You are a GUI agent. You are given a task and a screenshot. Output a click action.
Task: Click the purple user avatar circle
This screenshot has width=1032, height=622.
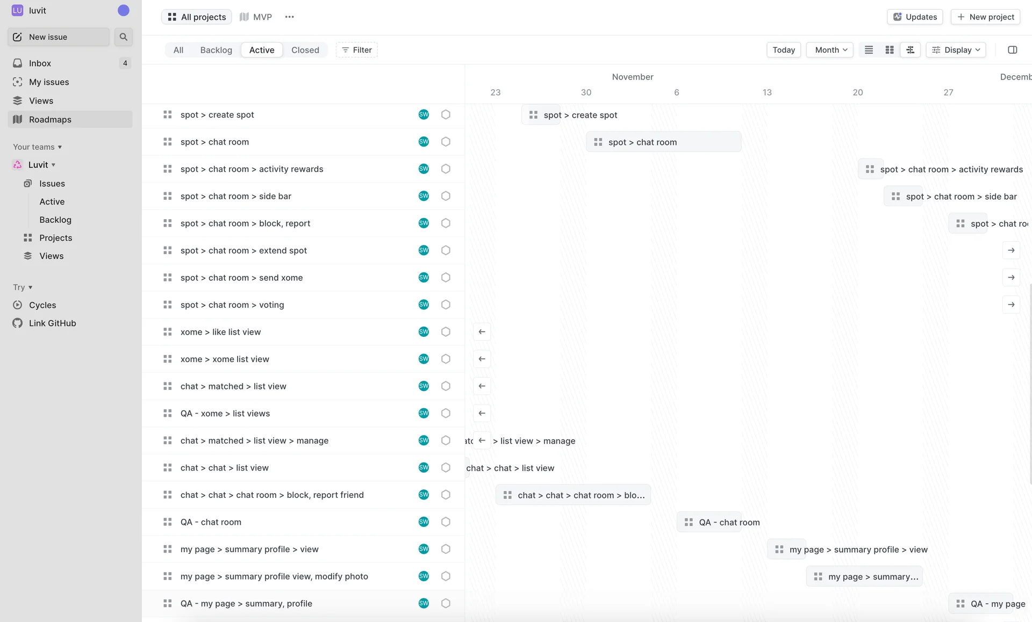(123, 11)
